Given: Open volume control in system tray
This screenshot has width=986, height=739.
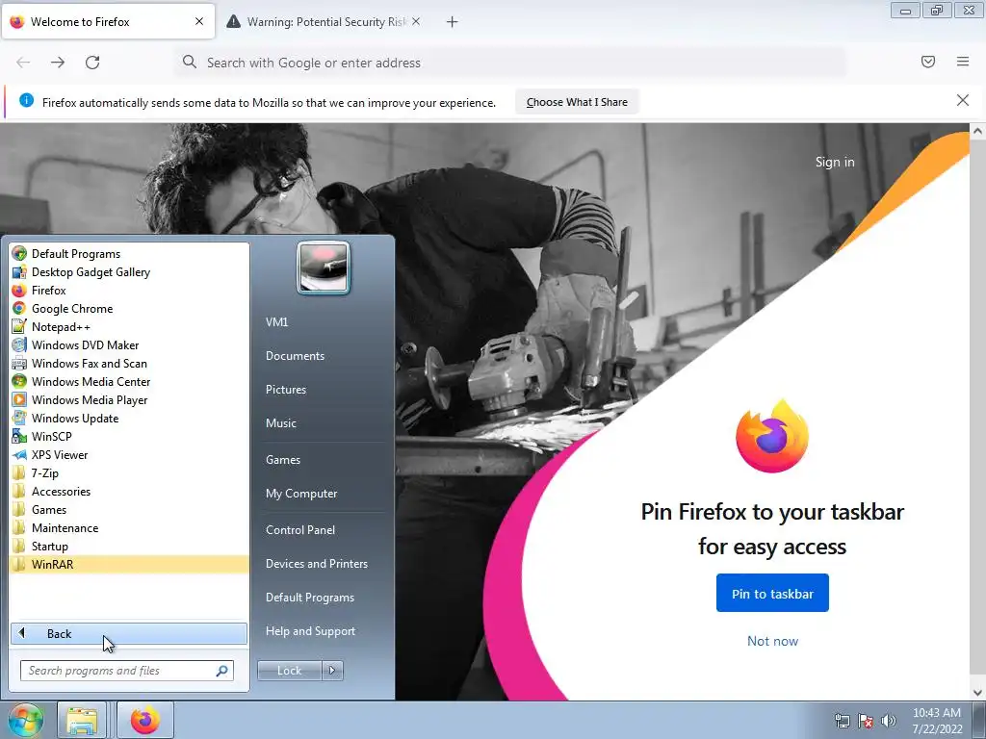Looking at the screenshot, I should pyautogui.click(x=889, y=721).
